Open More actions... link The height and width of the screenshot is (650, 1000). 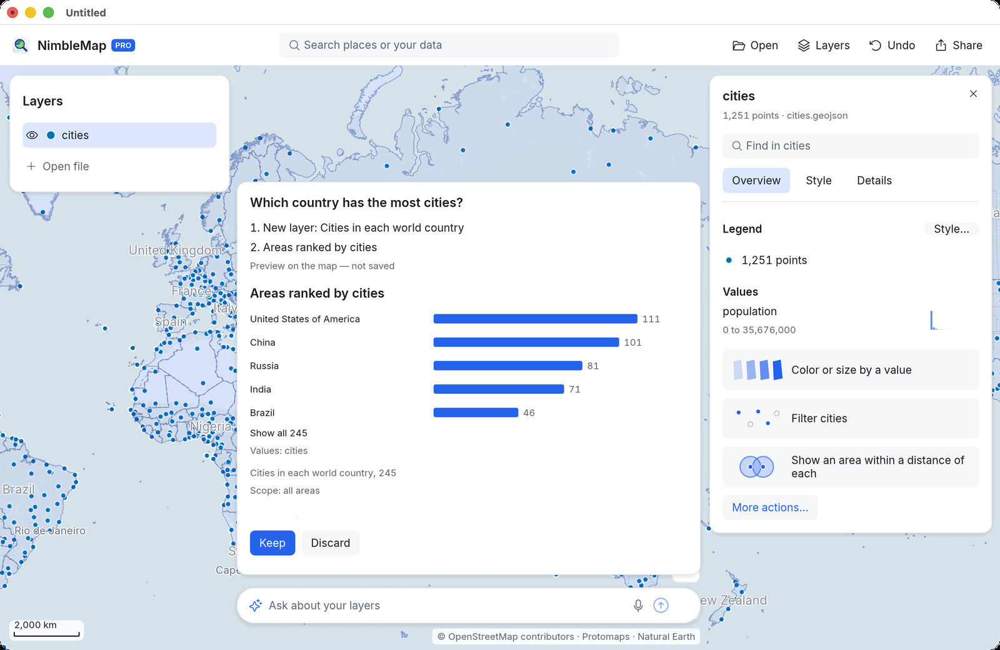point(770,507)
